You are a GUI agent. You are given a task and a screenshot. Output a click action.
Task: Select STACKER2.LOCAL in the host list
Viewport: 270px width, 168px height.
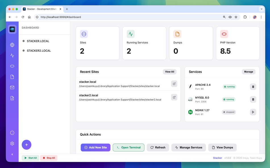tap(39, 51)
